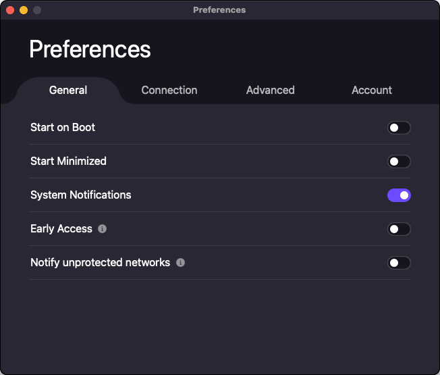Click the Early Access label text
440x375 pixels.
[x=61, y=228]
